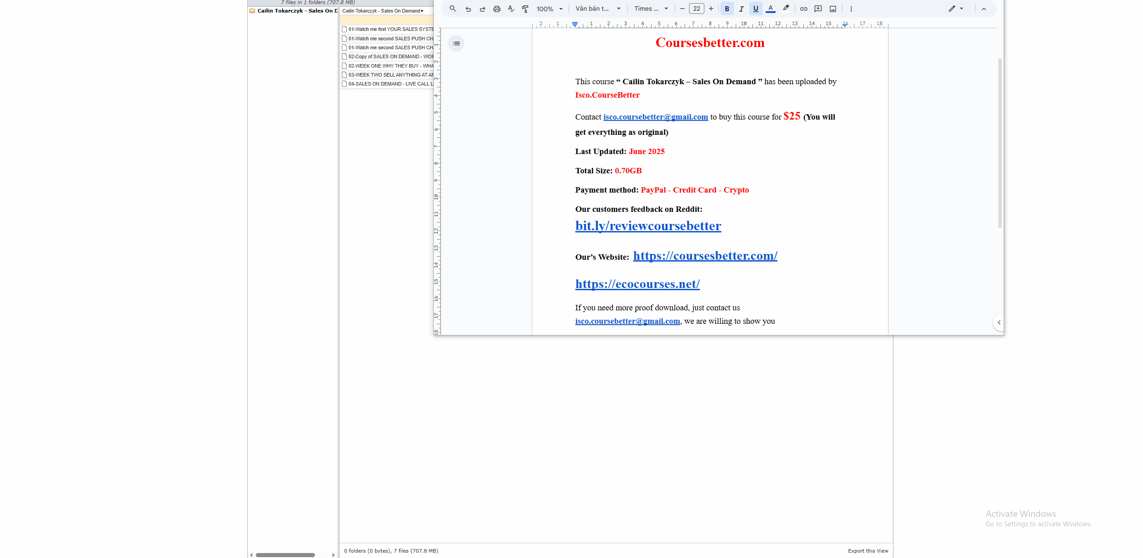Print the document via printer icon
Image resolution: width=1143 pixels, height=558 pixels.
pos(496,9)
